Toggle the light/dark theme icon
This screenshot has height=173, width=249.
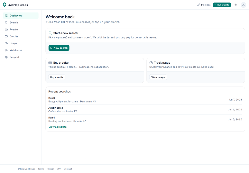click(236, 5)
